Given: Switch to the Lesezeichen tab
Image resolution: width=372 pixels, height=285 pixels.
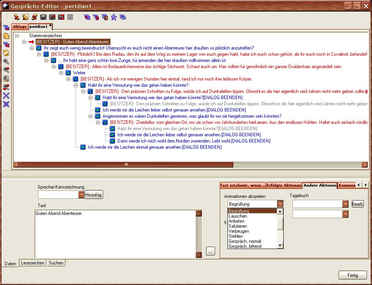Looking at the screenshot, I should (x=33, y=263).
